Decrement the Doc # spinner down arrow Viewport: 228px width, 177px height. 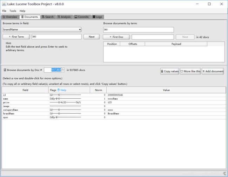[63, 71]
